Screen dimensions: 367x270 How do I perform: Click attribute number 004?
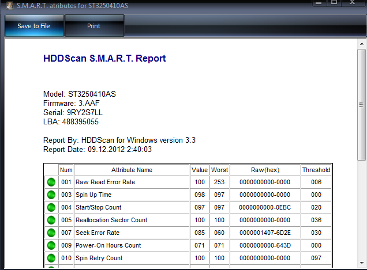click(66, 207)
